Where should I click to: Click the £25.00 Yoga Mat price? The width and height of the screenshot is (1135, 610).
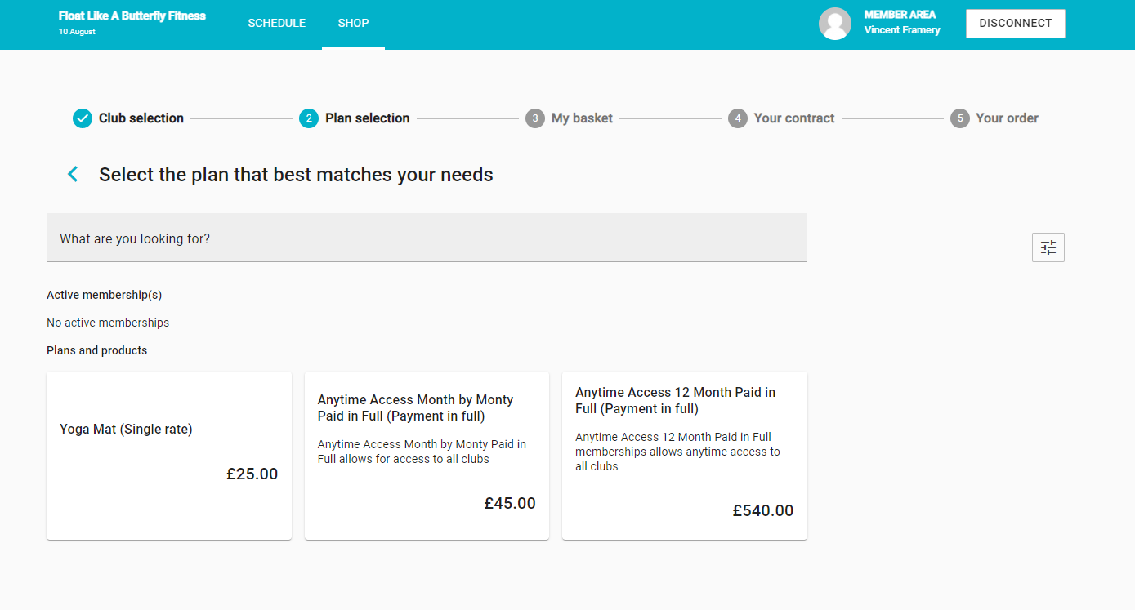point(252,474)
